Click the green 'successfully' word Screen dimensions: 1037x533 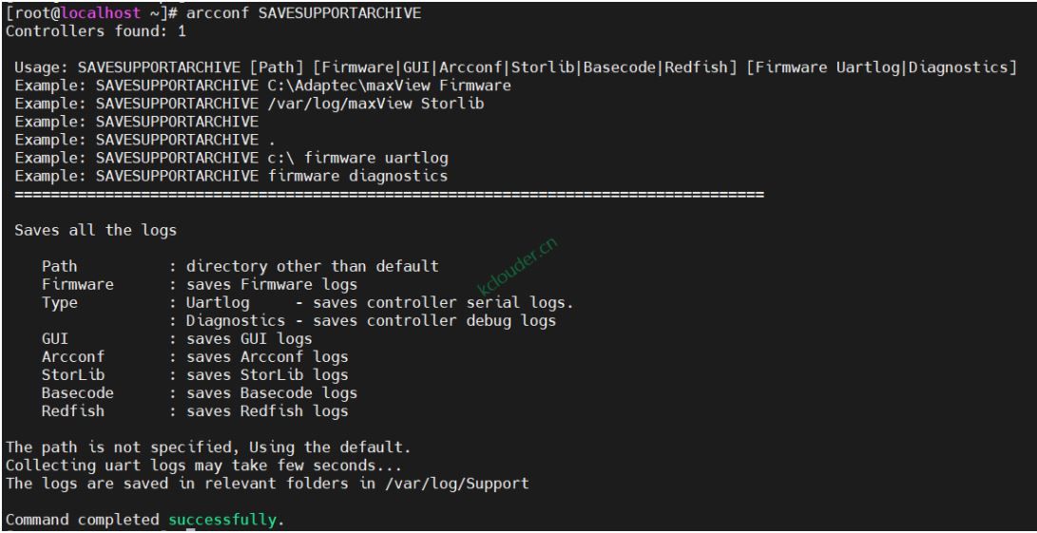(221, 520)
